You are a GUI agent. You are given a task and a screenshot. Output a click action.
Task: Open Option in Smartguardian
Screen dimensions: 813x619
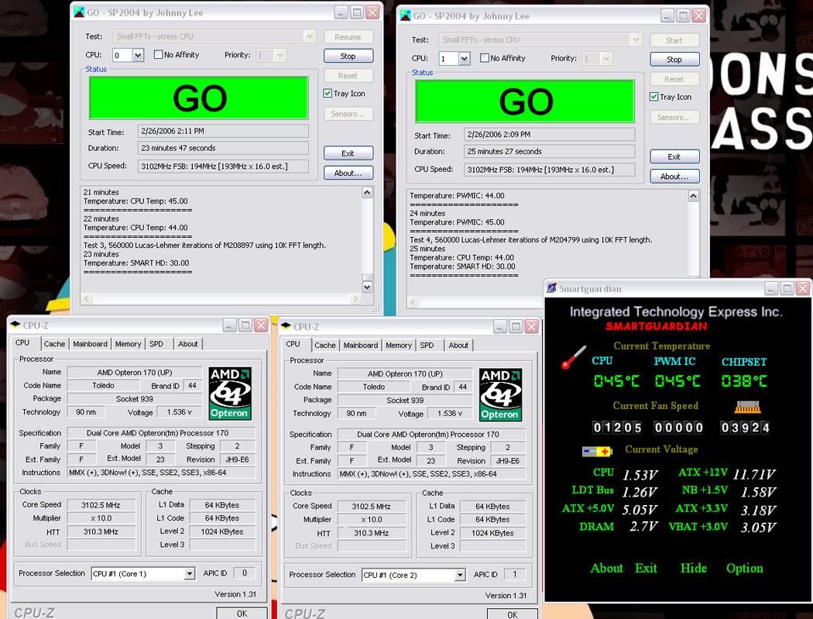click(x=745, y=568)
